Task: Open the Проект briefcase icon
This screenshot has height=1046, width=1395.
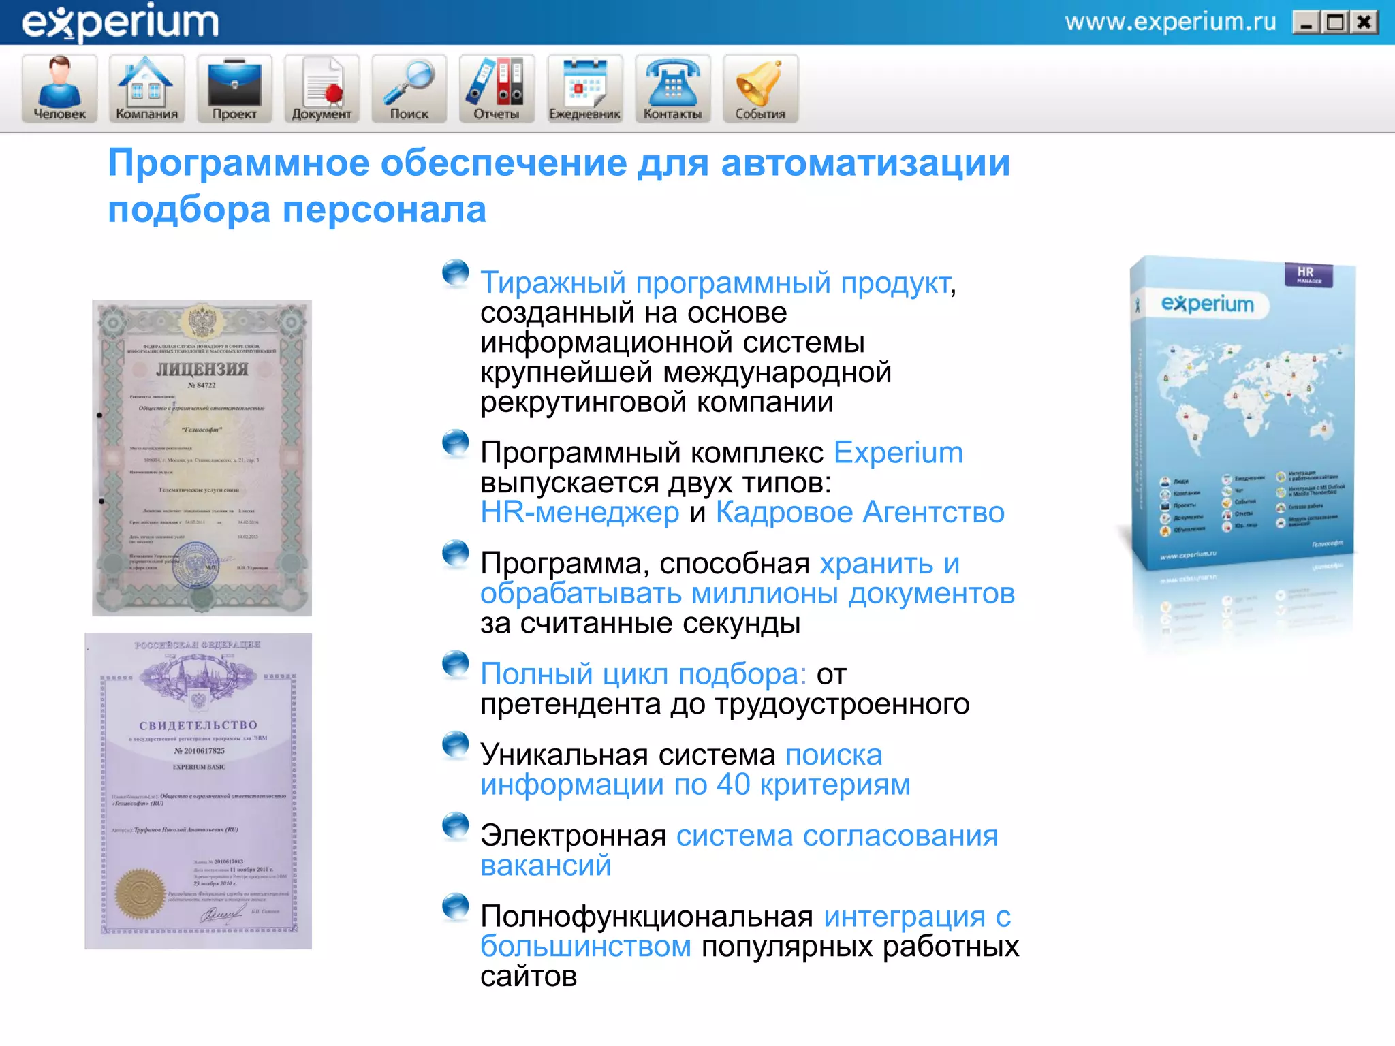Action: [234, 89]
